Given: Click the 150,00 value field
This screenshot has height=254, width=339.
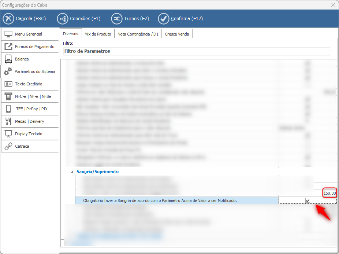Looking at the screenshot, I should (x=329, y=193).
